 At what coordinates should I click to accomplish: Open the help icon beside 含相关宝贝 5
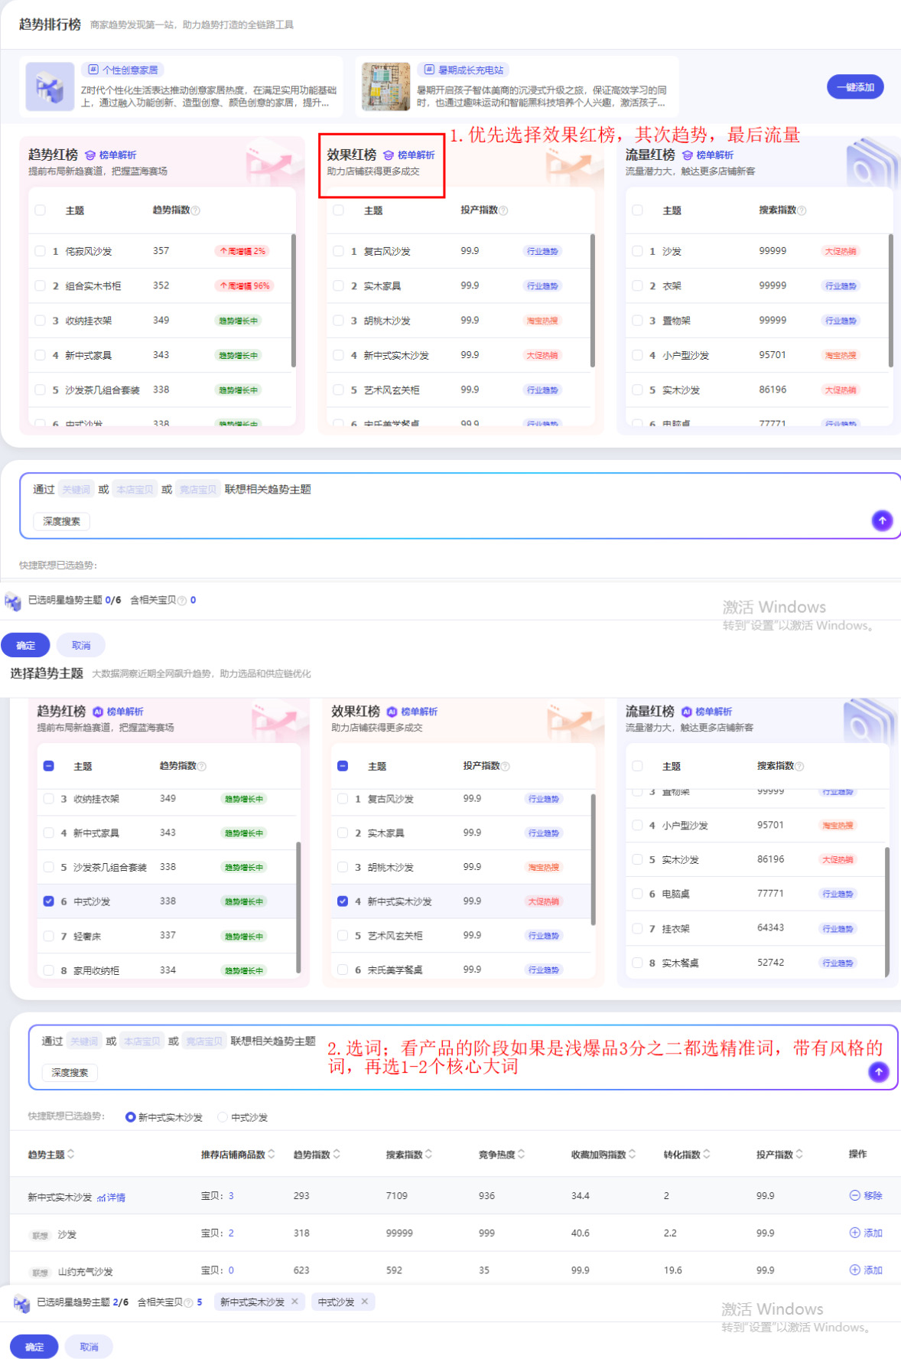coord(188,1302)
